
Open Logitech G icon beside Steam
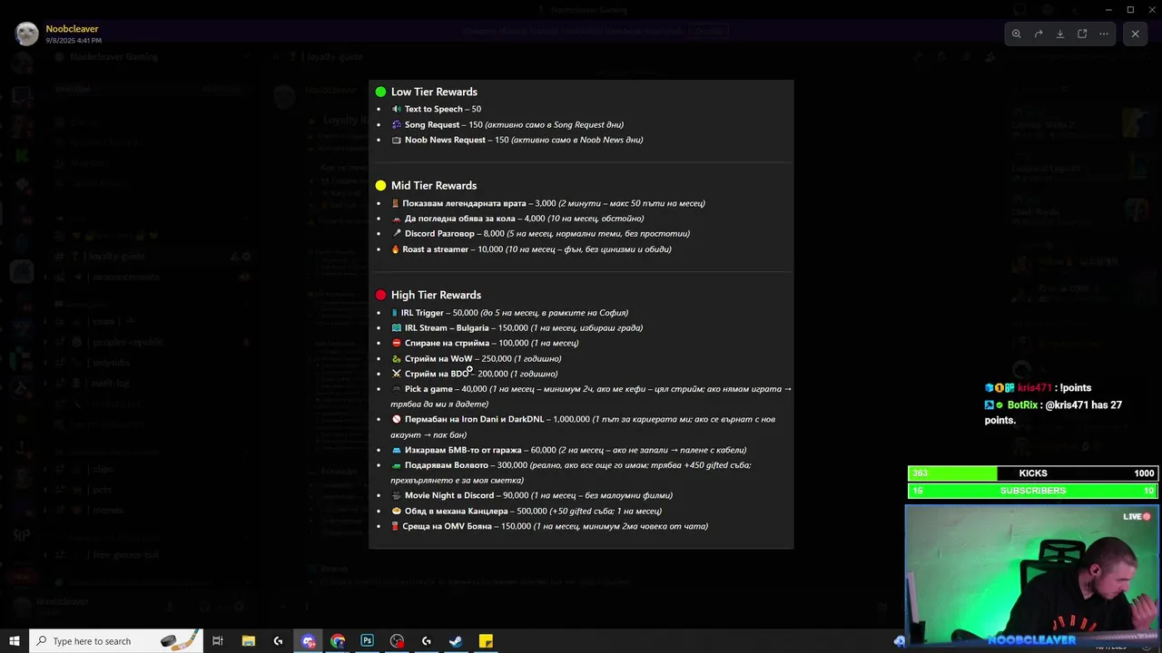(x=427, y=641)
